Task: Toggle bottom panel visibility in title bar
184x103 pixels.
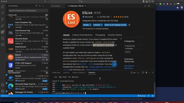Action: coord(147,1)
